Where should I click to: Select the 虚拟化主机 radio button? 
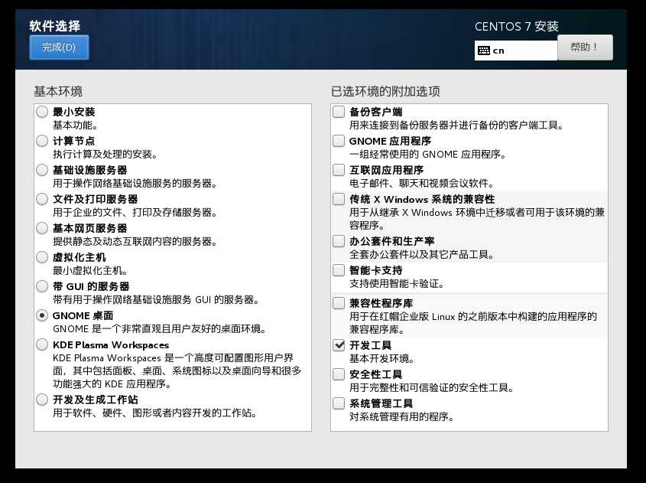(x=42, y=257)
